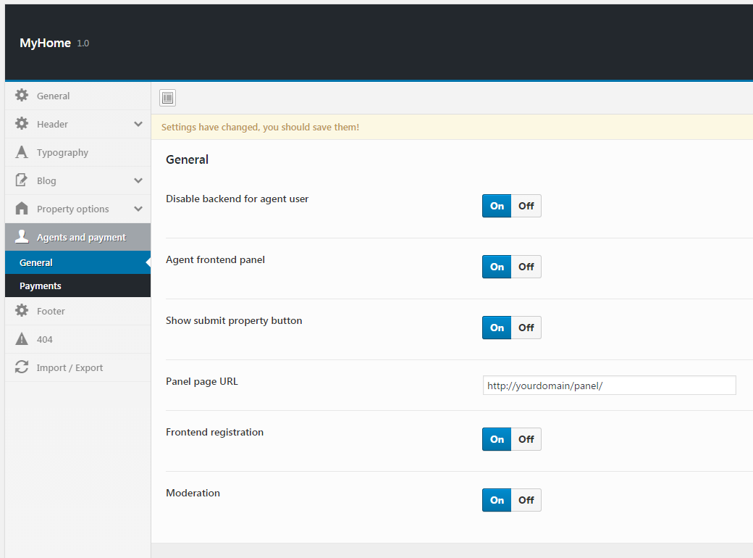This screenshot has width=753, height=558.
Task: Click the Moderation setting label
Action: pyautogui.click(x=193, y=493)
